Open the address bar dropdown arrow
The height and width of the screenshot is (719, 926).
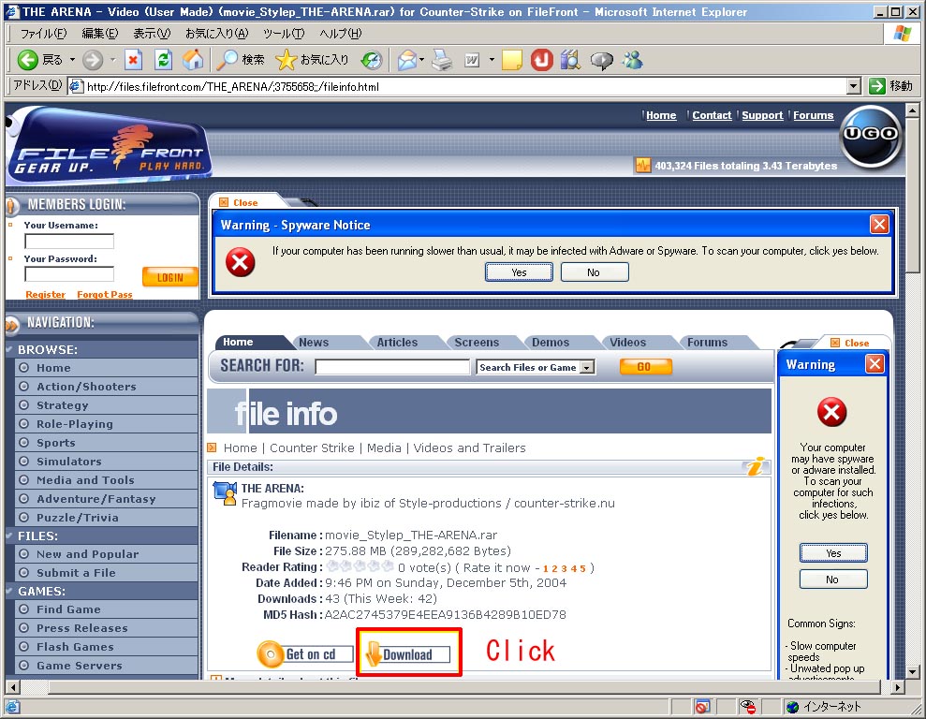[x=853, y=87]
